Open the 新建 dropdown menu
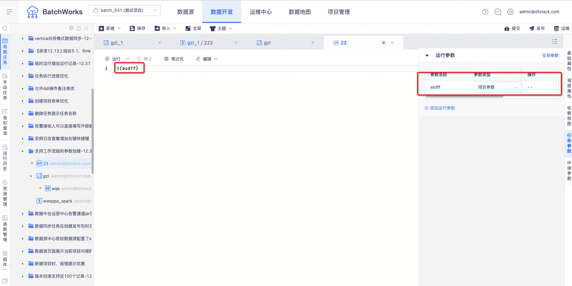 (110, 28)
